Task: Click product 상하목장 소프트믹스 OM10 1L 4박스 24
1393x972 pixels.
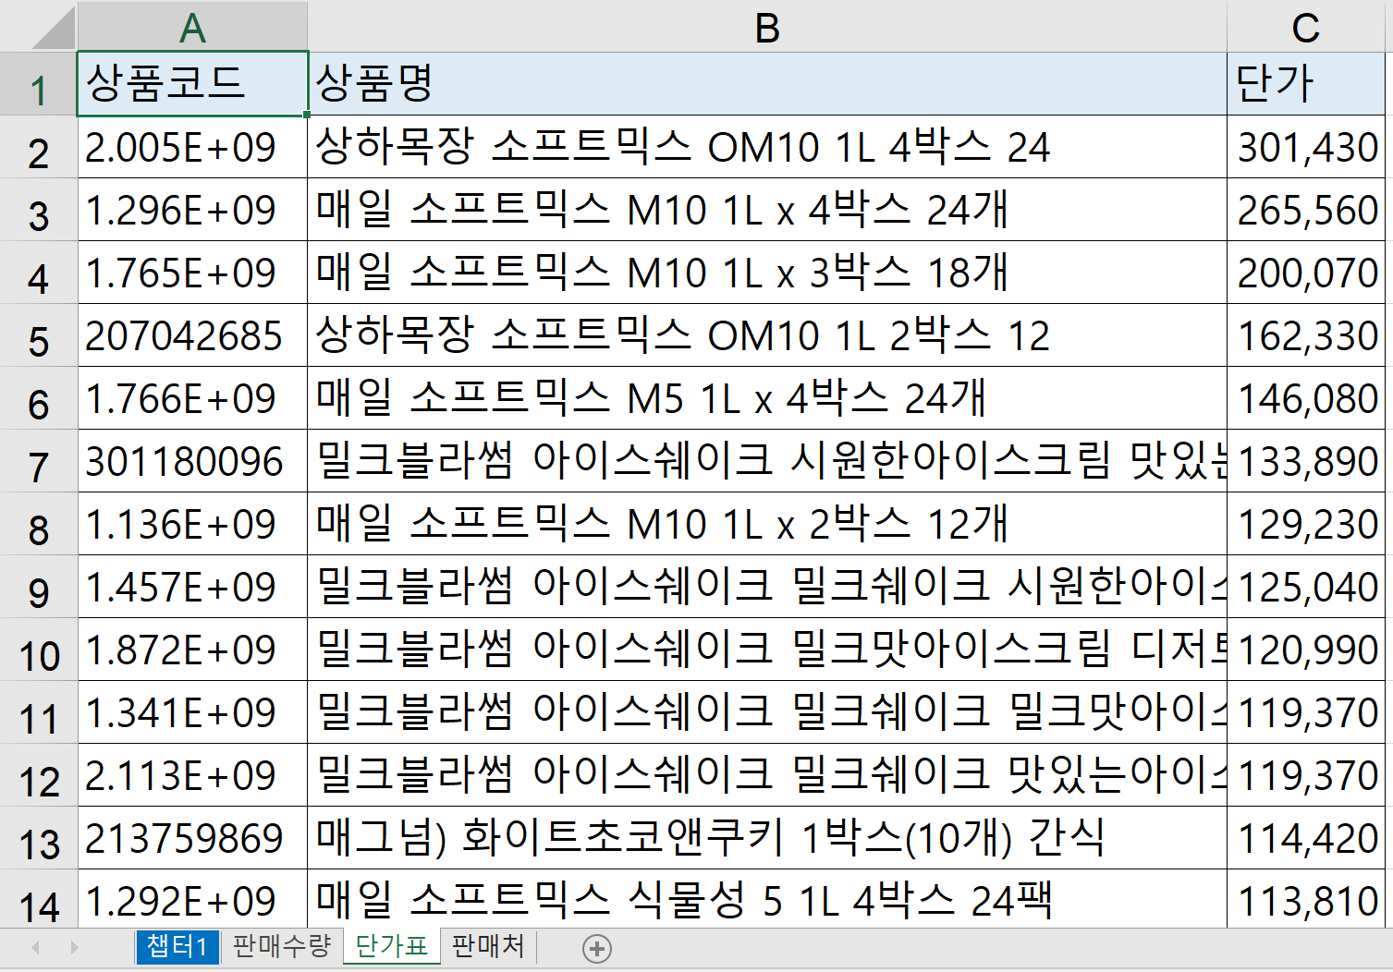Action: pos(767,147)
